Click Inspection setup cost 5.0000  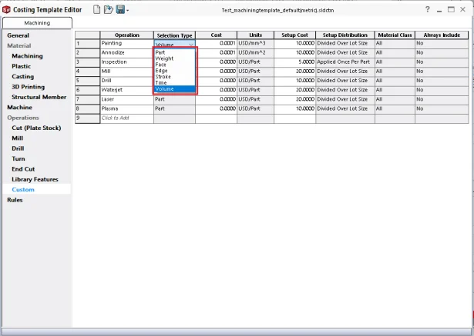coord(294,62)
